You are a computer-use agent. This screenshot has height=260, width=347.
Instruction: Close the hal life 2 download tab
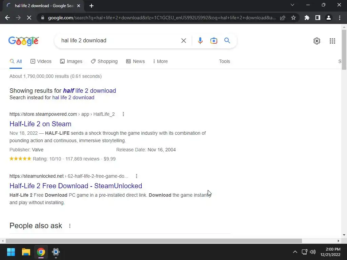point(79,6)
